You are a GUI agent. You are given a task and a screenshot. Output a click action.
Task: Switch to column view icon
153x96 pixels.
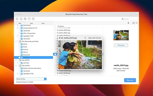(133, 23)
